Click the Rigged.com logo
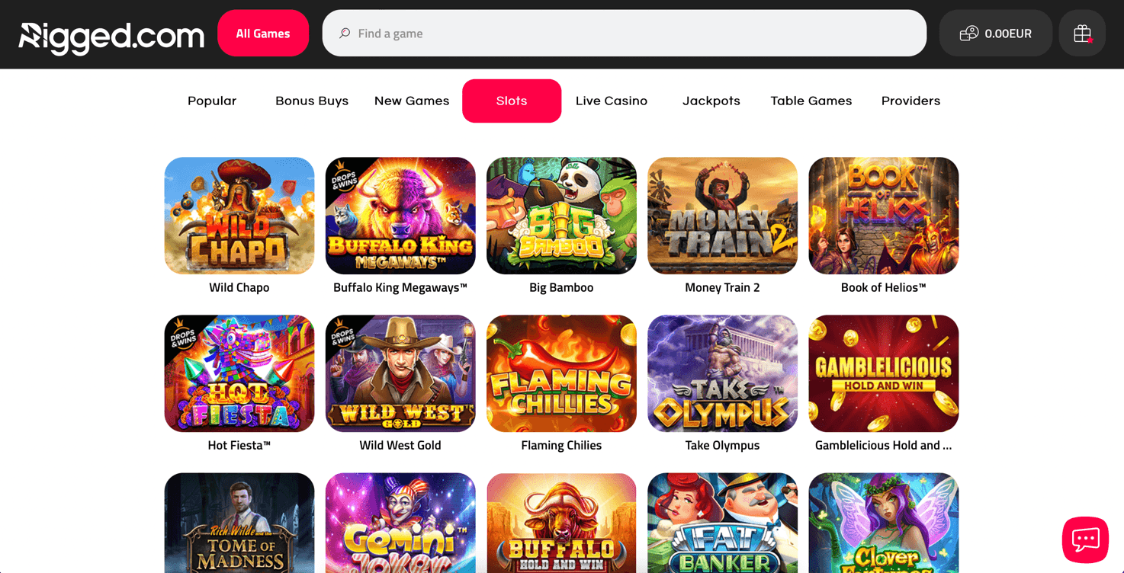 [111, 36]
